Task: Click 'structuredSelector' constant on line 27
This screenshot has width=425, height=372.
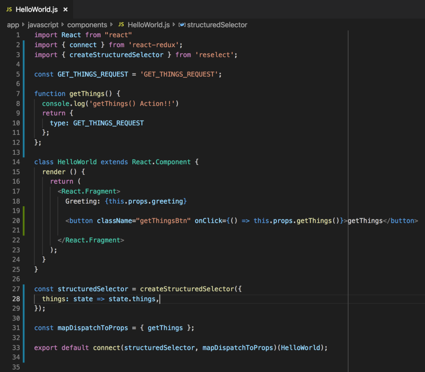Action: pyautogui.click(x=92, y=289)
